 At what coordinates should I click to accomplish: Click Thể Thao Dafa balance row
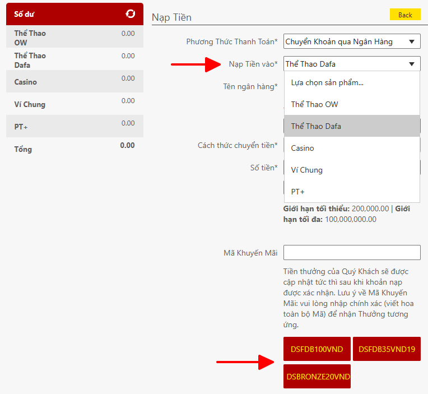[x=75, y=59]
